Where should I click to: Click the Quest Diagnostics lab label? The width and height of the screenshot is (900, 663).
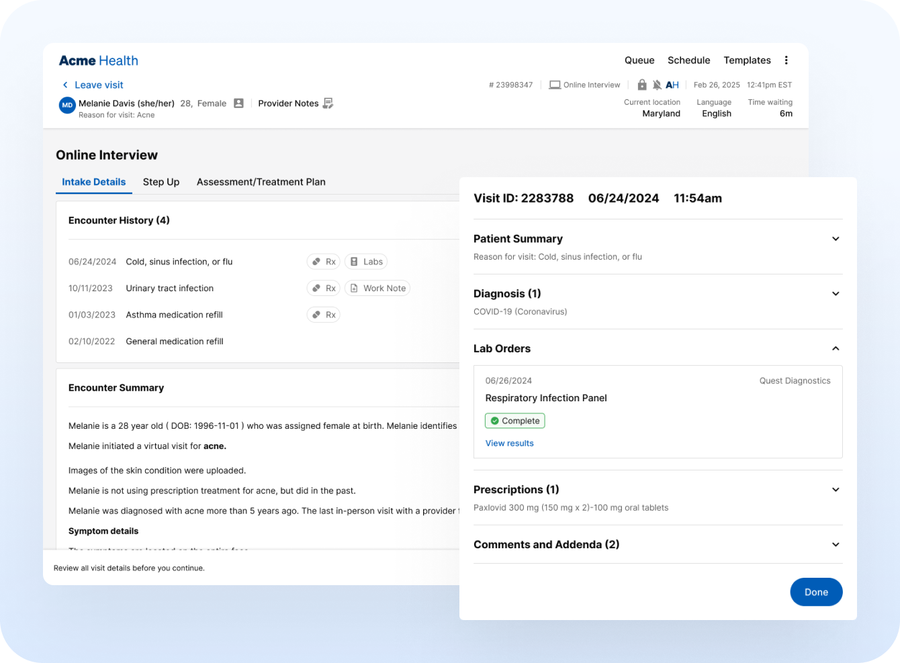point(795,381)
